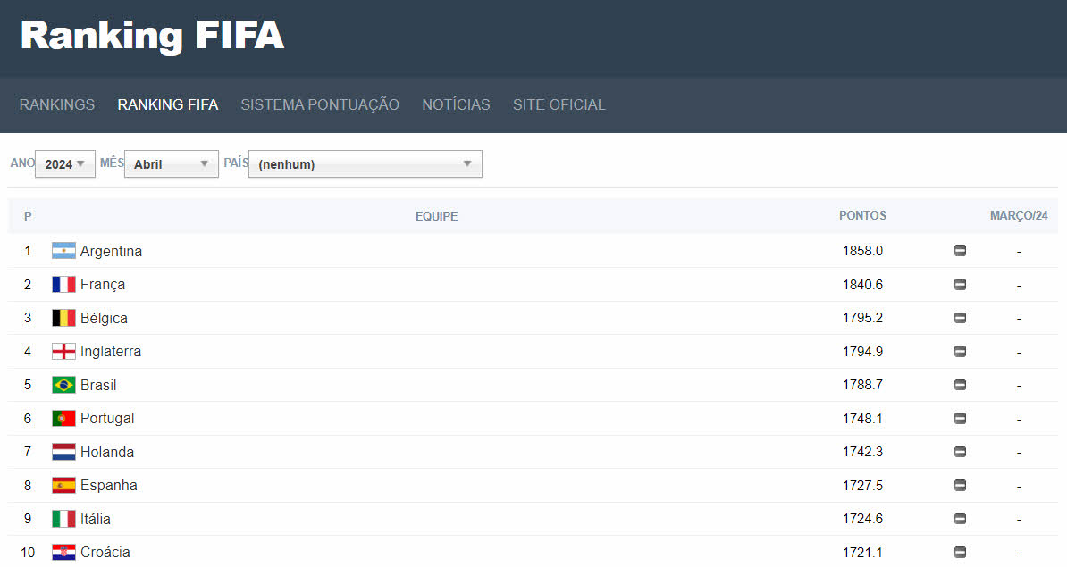This screenshot has width=1067, height=567.
Task: Go to the RANKINGS menu item
Action: tap(57, 104)
